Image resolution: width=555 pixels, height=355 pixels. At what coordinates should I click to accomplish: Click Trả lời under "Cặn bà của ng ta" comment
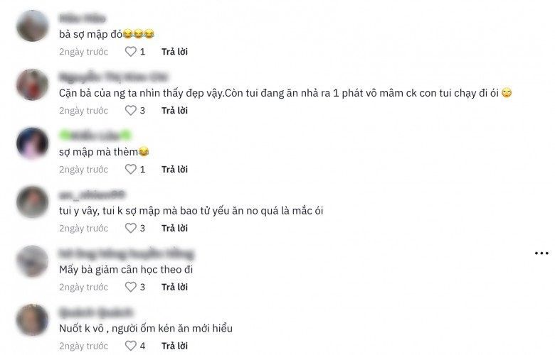(174, 111)
